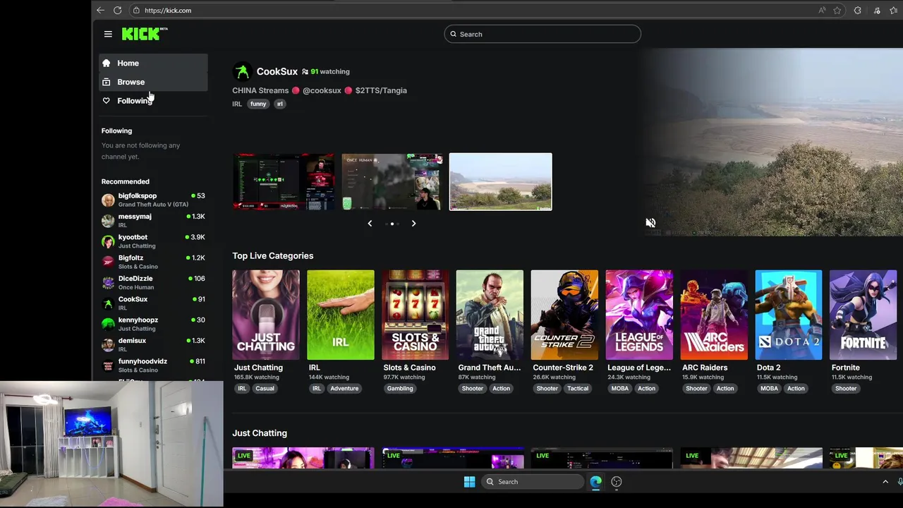This screenshot has width=903, height=508.
Task: Open messymaj avatar in Recommended
Action: point(108,220)
